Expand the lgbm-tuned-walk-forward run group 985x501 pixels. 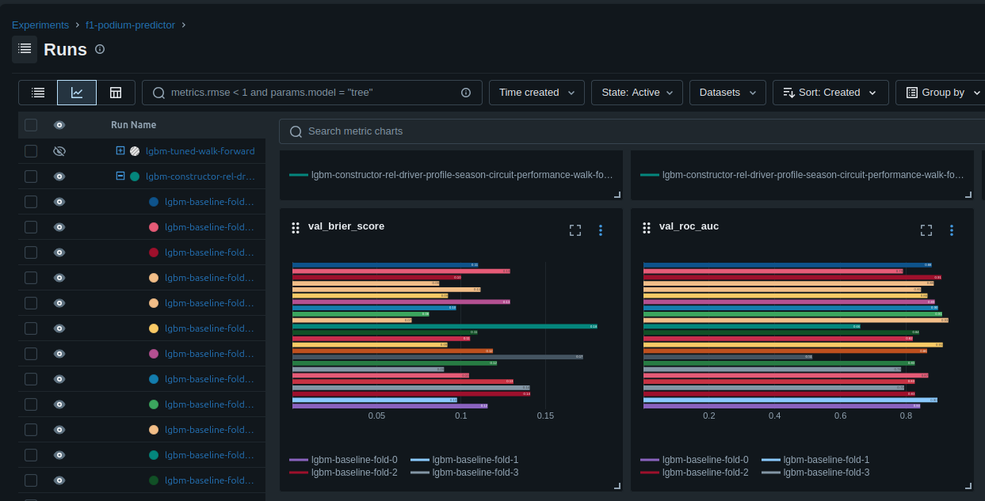click(120, 150)
